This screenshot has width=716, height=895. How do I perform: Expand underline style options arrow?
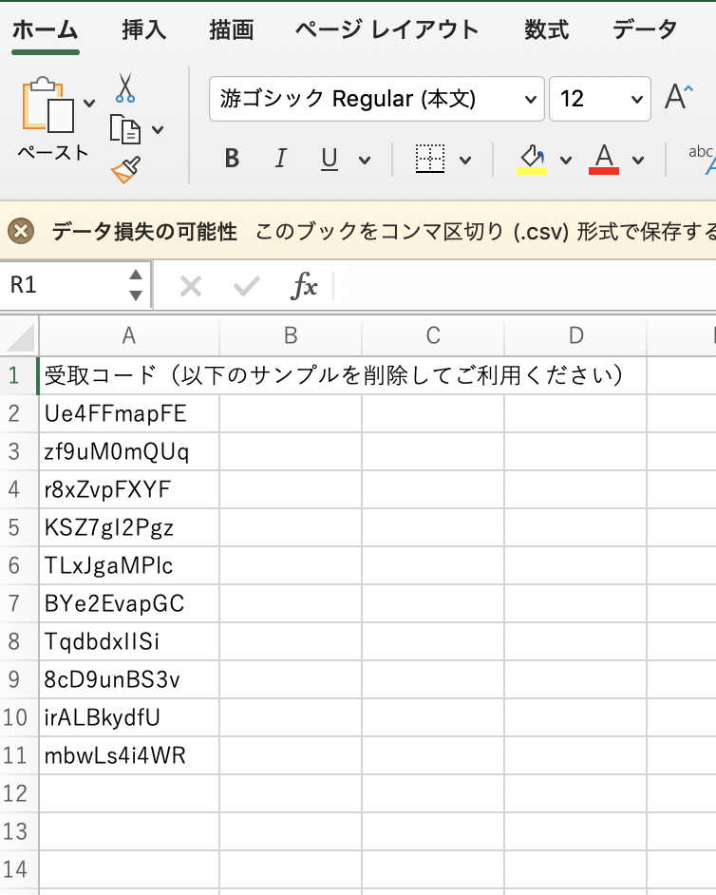coord(365,161)
